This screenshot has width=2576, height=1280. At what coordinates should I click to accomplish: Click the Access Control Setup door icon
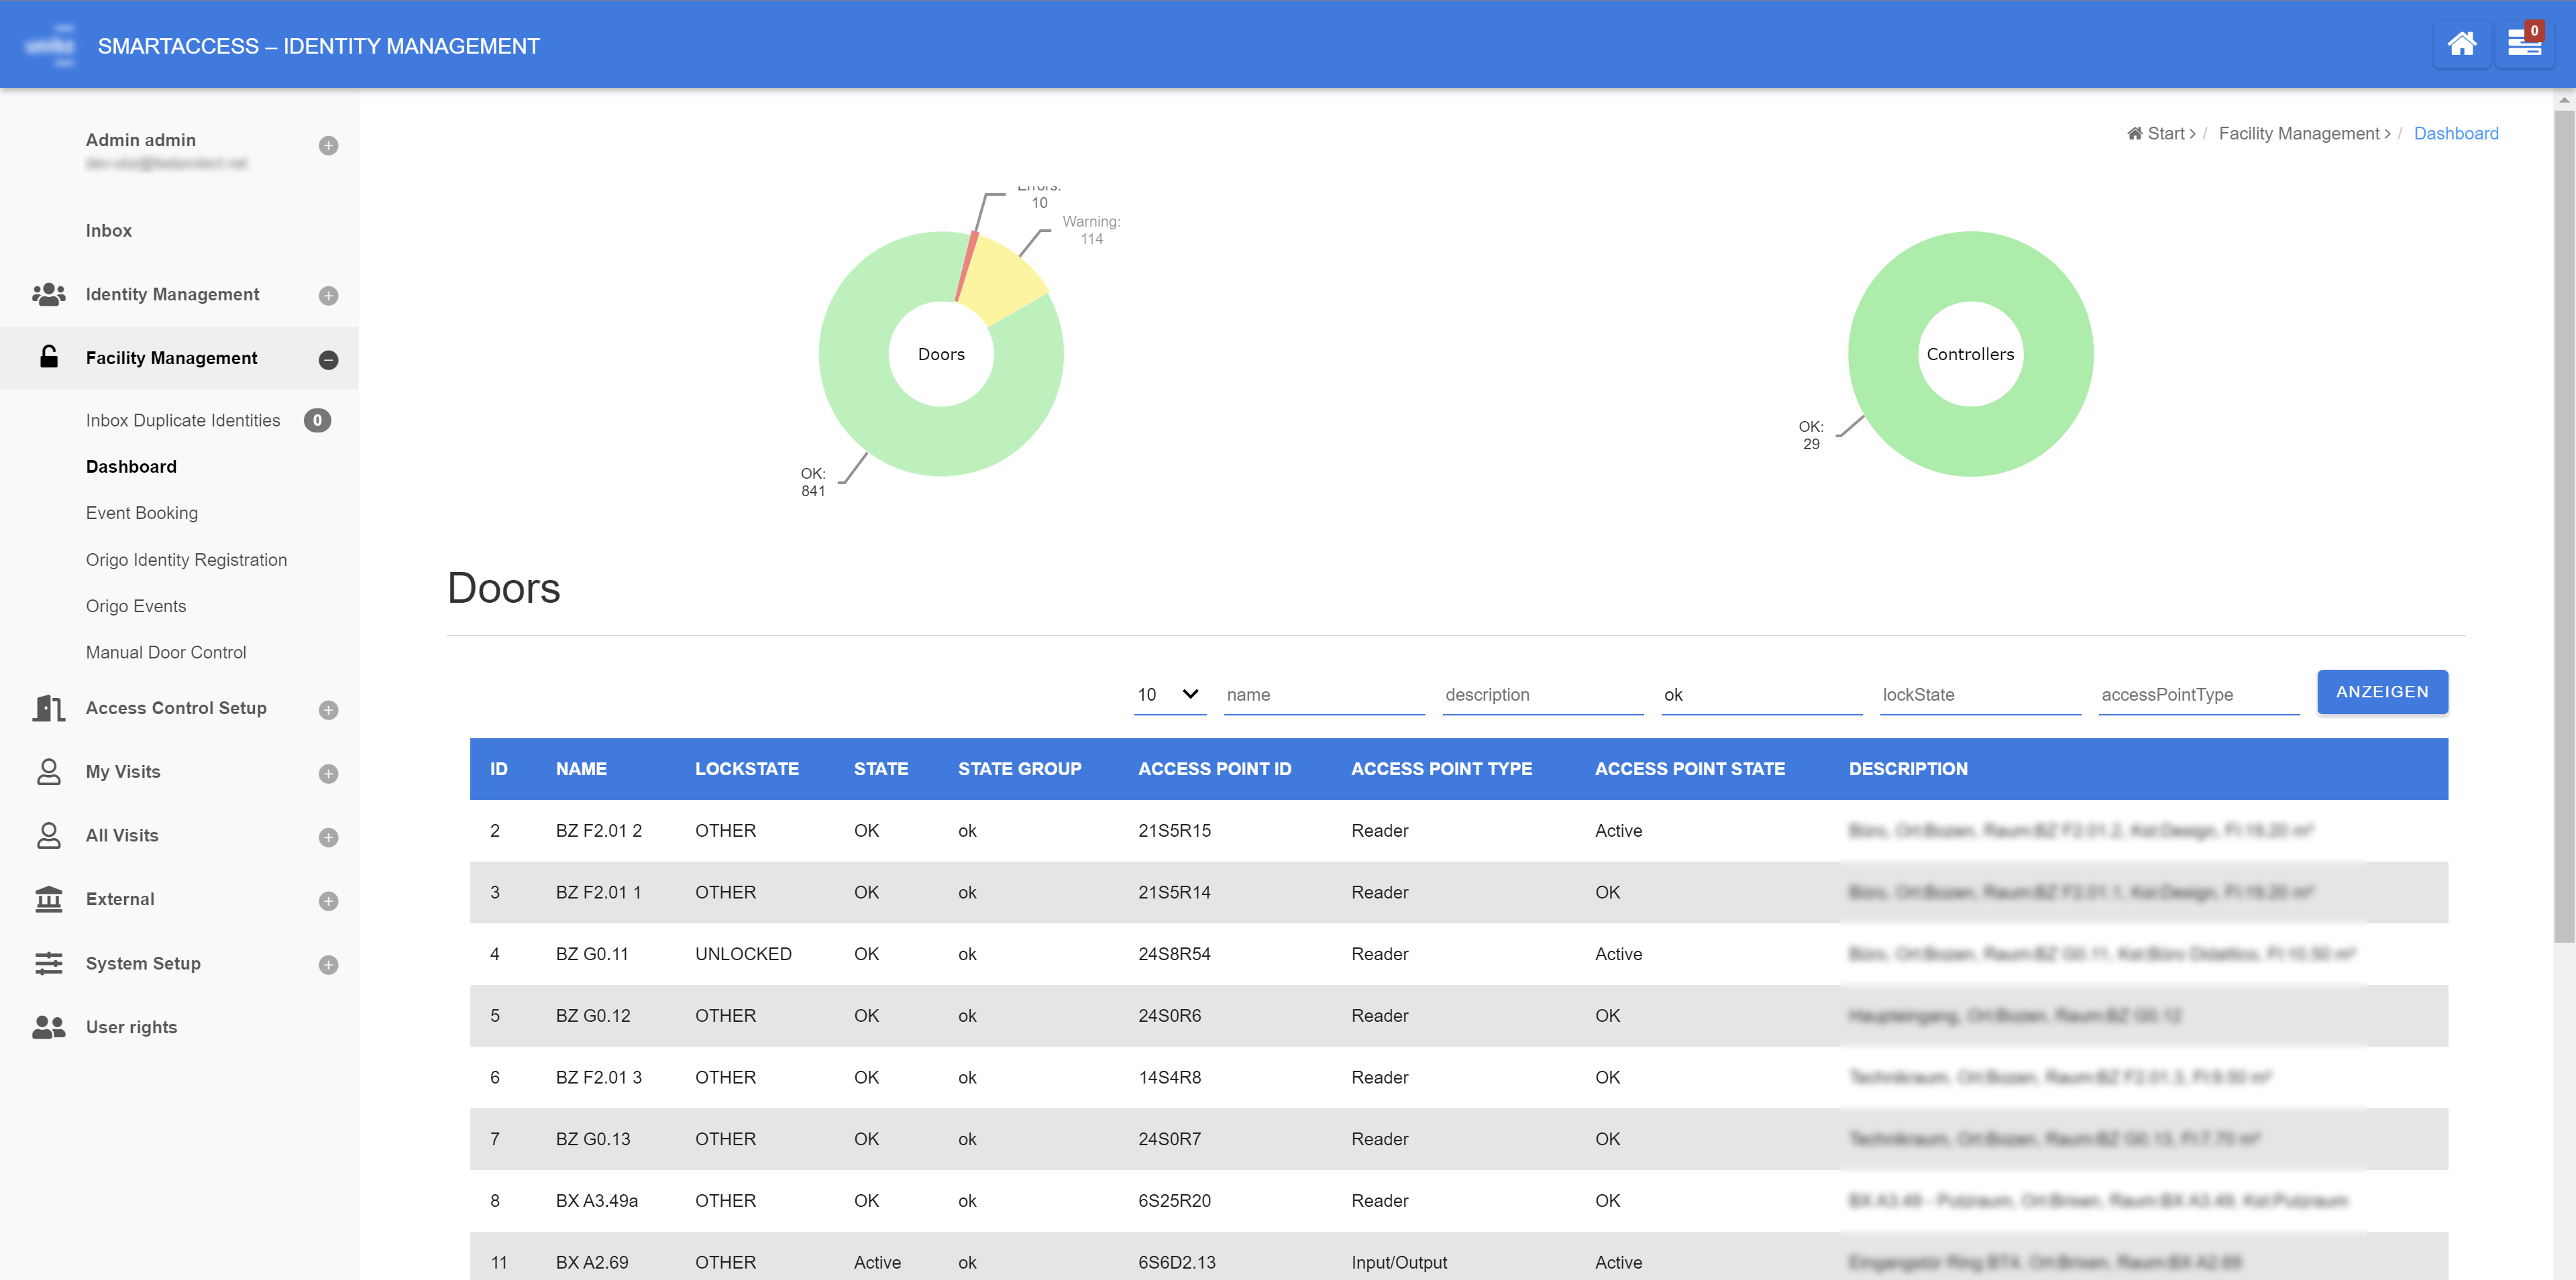coord(48,707)
